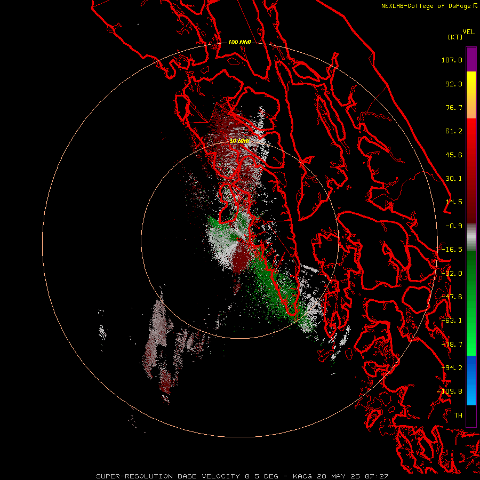The width and height of the screenshot is (480, 480).
Task: Click the 45.6 velocity scale value
Action: (x=454, y=155)
